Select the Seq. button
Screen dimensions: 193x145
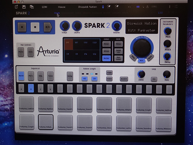tap(41, 76)
